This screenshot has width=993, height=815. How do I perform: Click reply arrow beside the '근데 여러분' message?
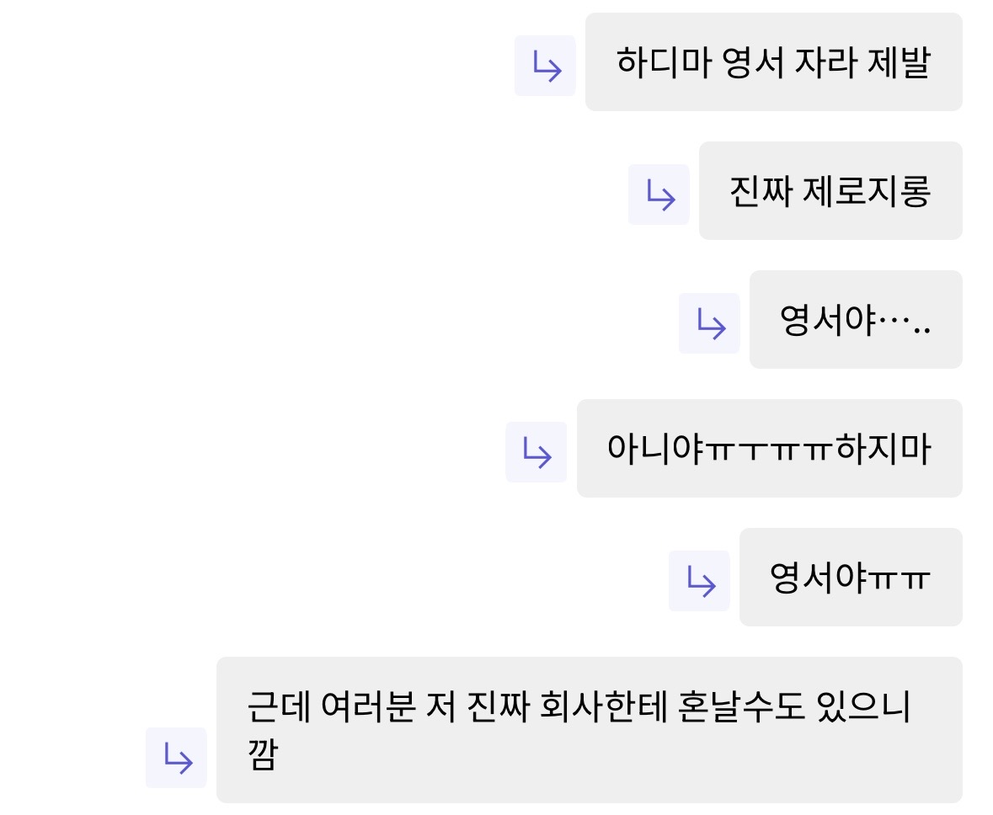(176, 758)
